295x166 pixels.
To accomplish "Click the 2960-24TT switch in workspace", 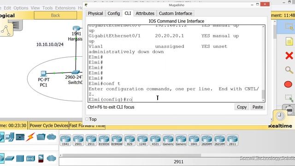I will pyautogui.click(x=76, y=72).
